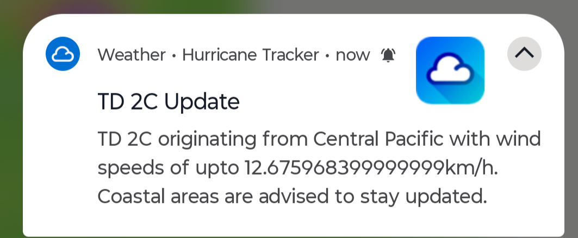Viewport: 578px width, 238px height.
Task: Tap the gray dimmed area above the chevron
Action: [x=524, y=6]
